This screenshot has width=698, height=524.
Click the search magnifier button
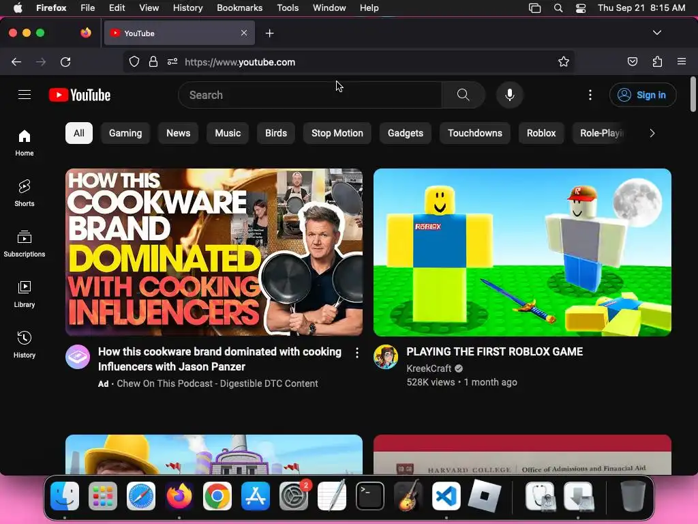click(463, 95)
